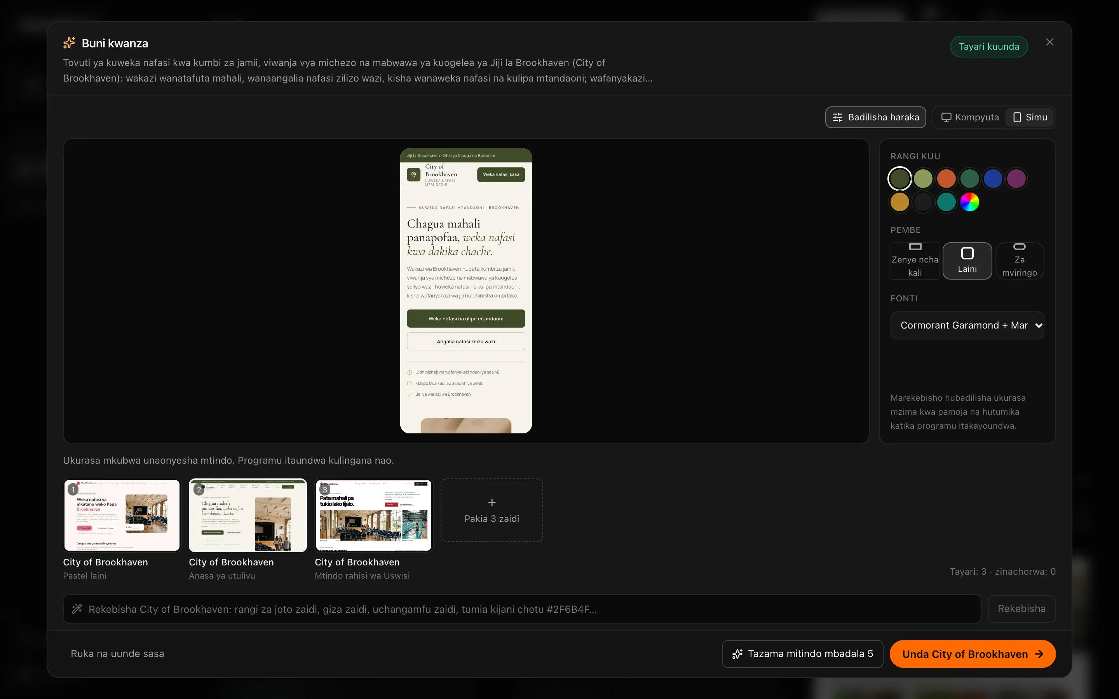Click Weka nafasi na ulipe mtandaoni button
The width and height of the screenshot is (1119, 699).
(x=465, y=318)
